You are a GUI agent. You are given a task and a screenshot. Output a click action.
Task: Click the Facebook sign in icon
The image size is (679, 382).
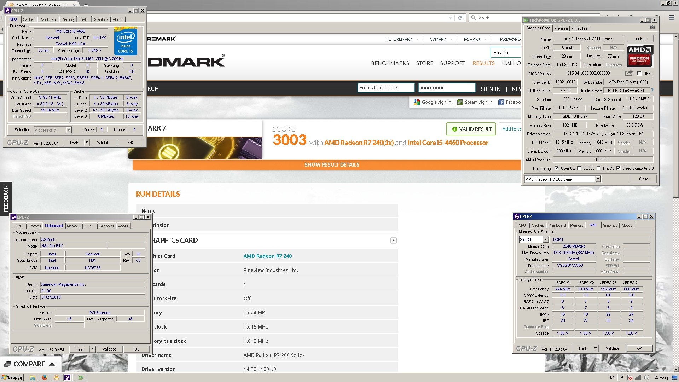click(x=501, y=102)
